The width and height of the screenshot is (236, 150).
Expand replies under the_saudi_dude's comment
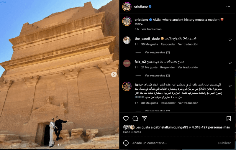tap(157, 52)
